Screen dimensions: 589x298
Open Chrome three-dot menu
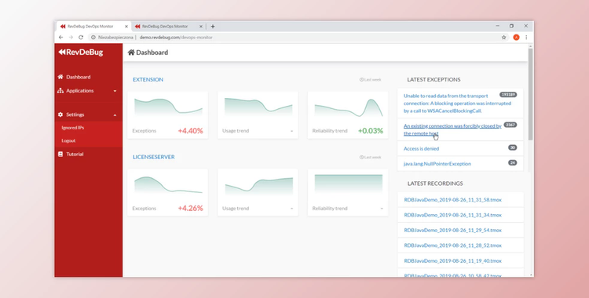(526, 37)
